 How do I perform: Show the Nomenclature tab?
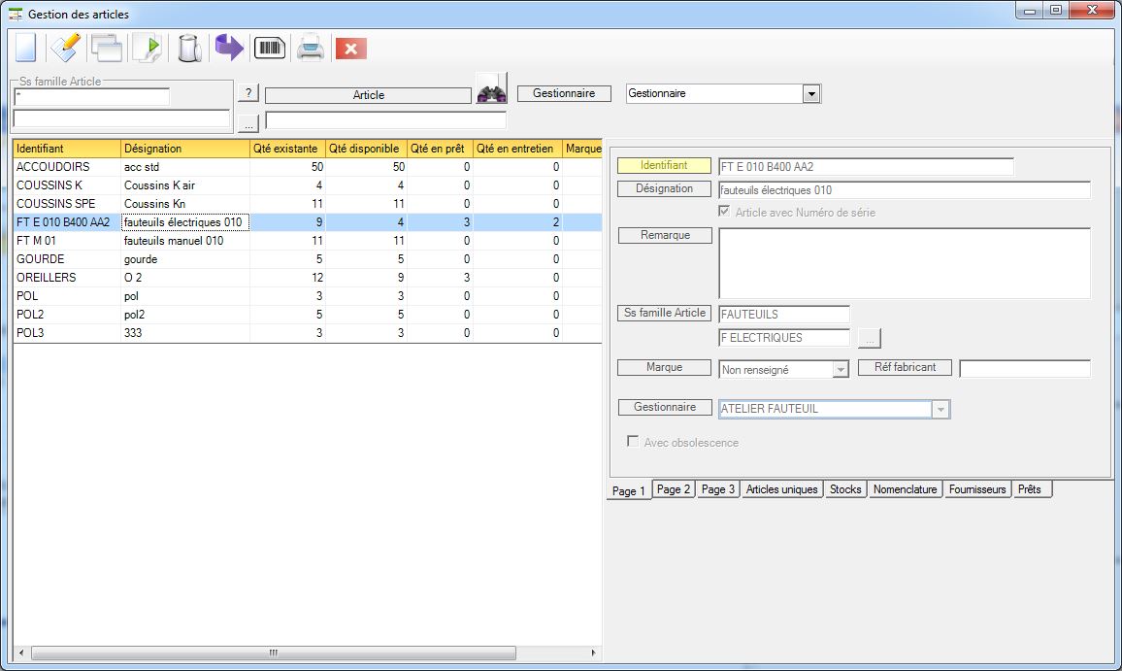(x=906, y=489)
